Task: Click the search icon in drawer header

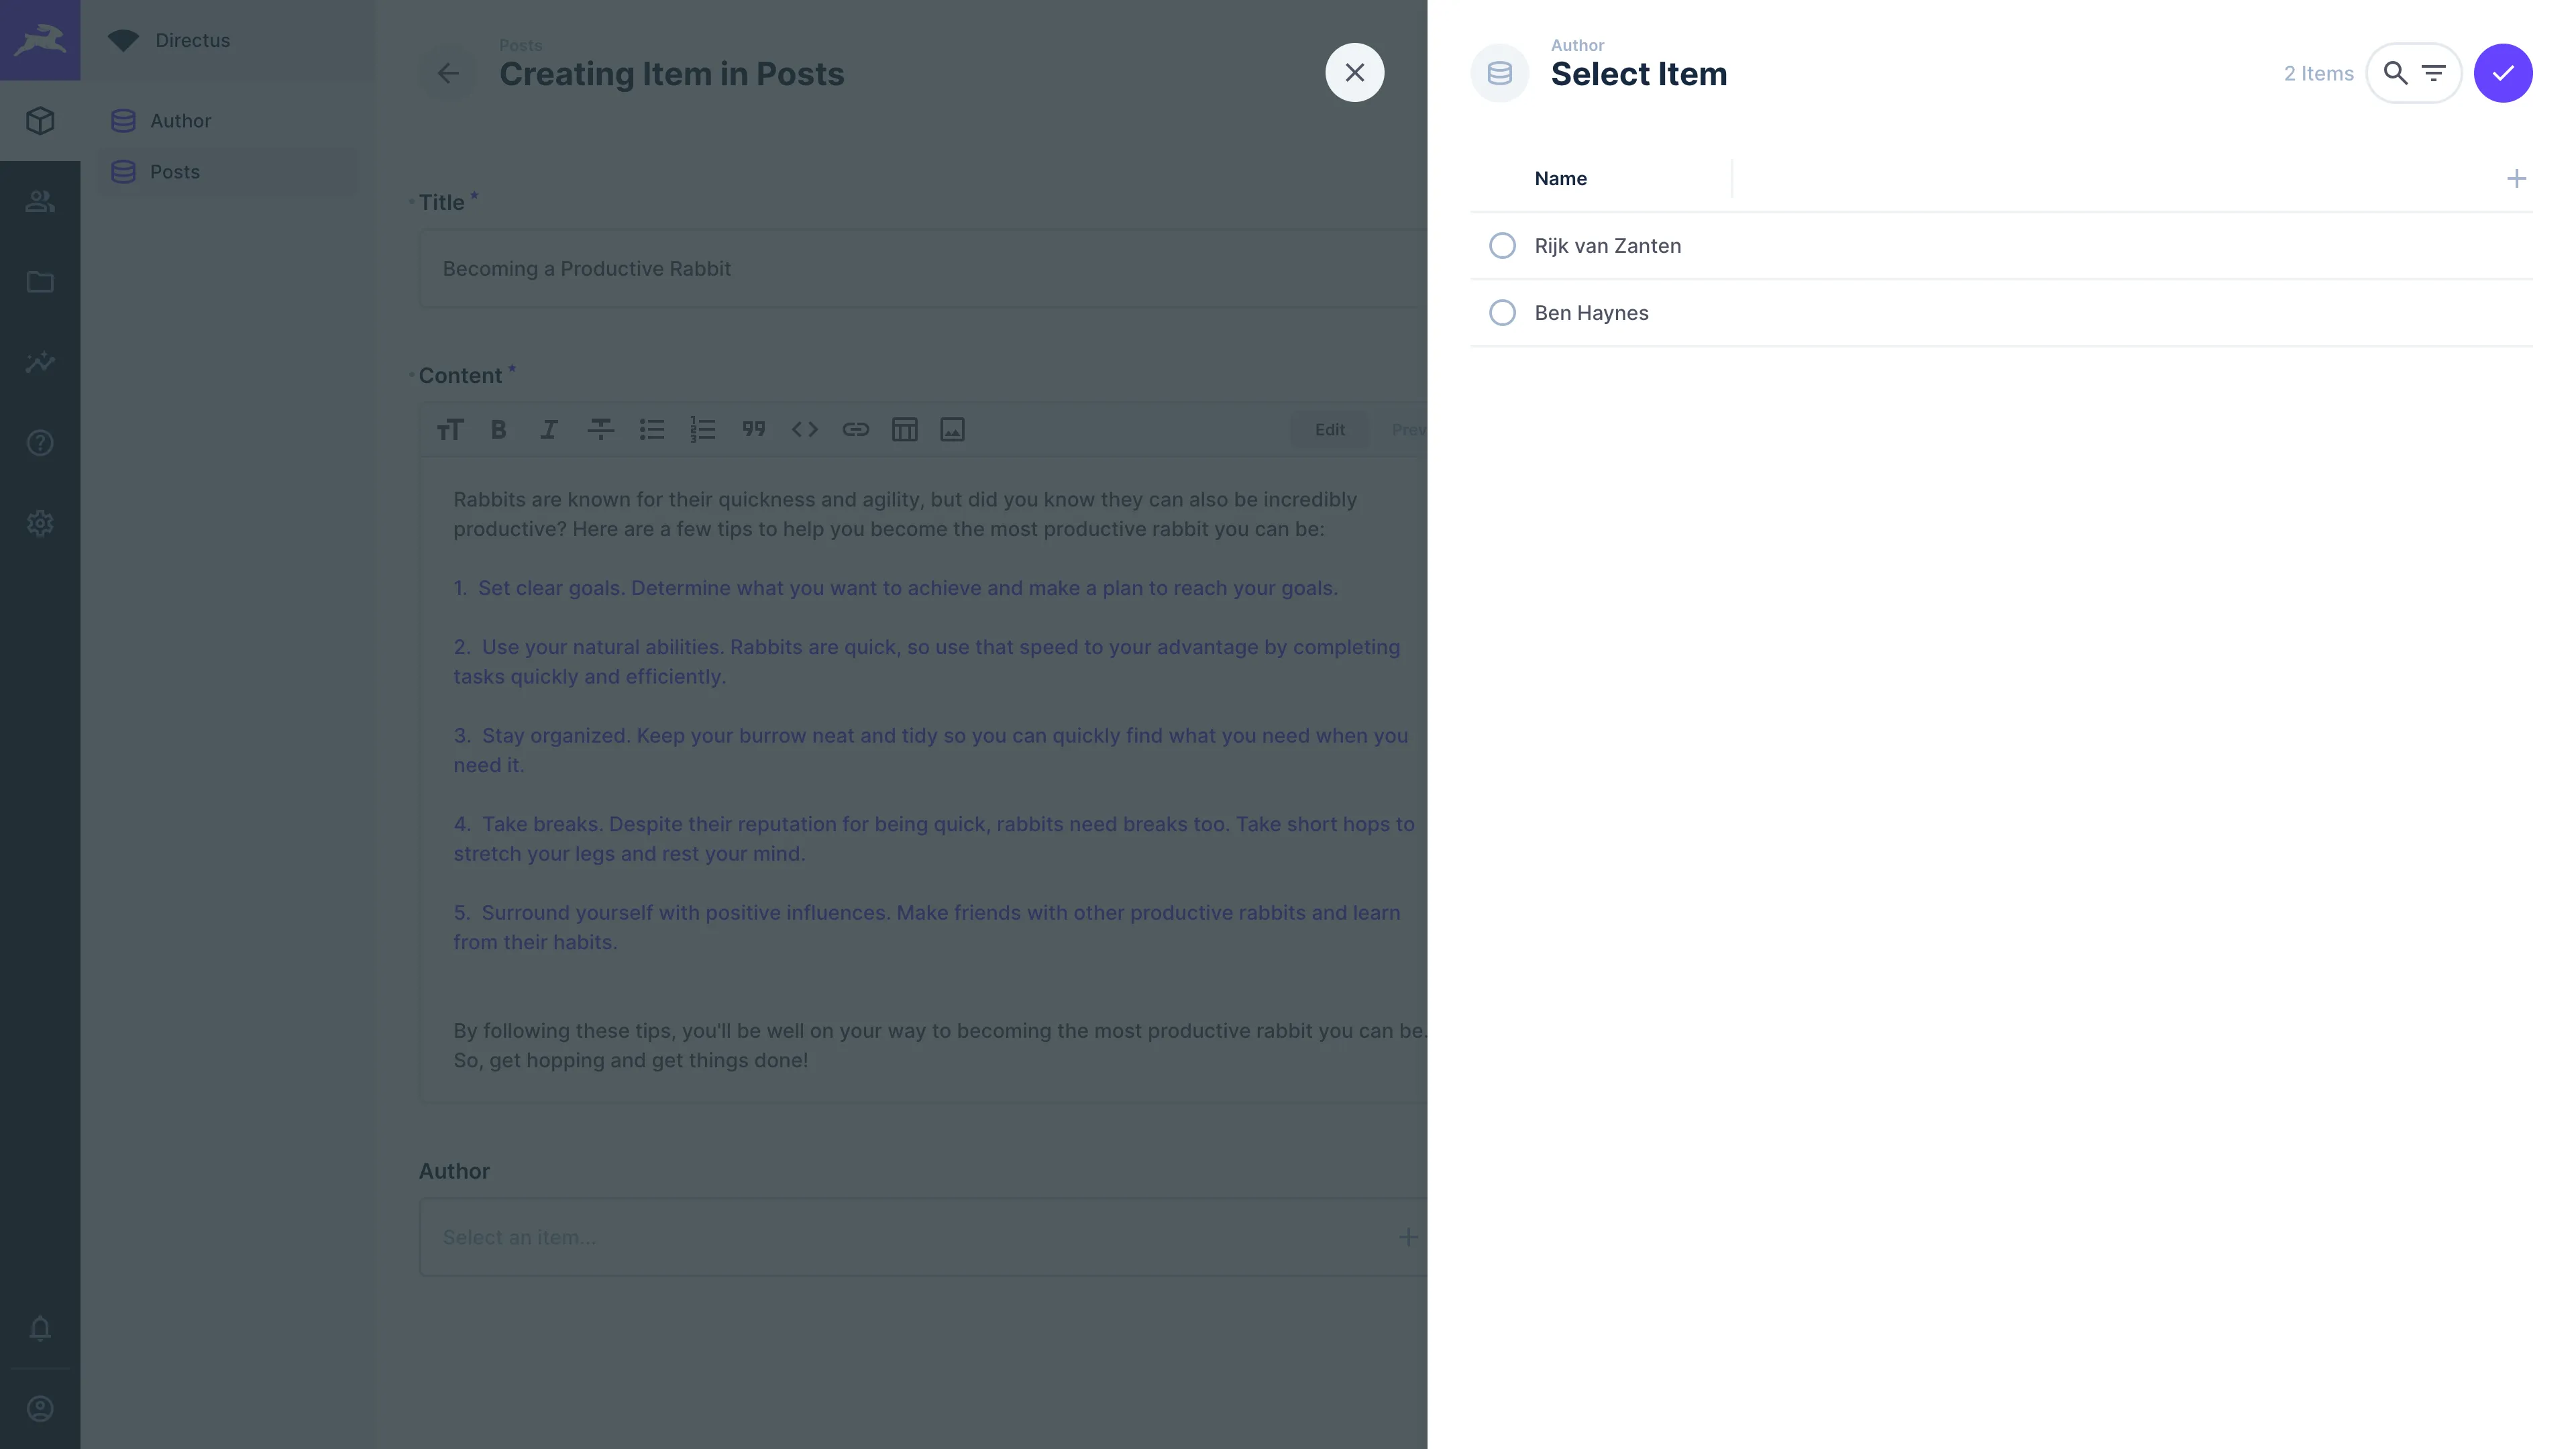Action: pyautogui.click(x=2394, y=73)
